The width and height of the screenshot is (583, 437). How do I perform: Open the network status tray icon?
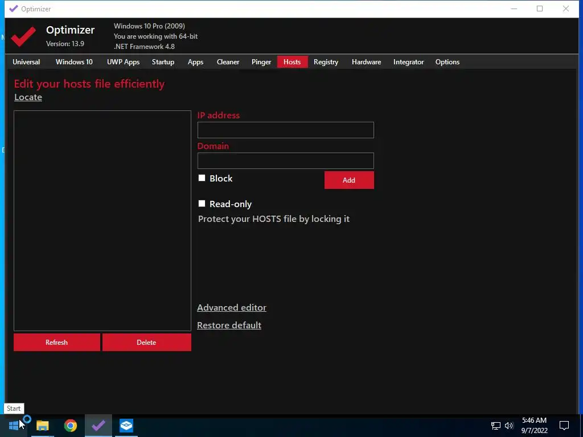[x=496, y=426]
